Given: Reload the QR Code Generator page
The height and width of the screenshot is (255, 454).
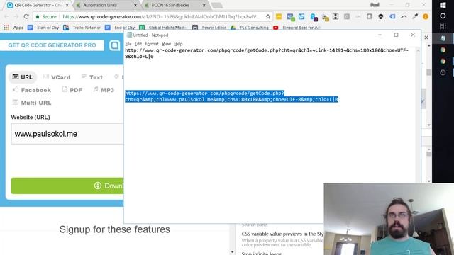Looking at the screenshot, I should (x=26, y=17).
